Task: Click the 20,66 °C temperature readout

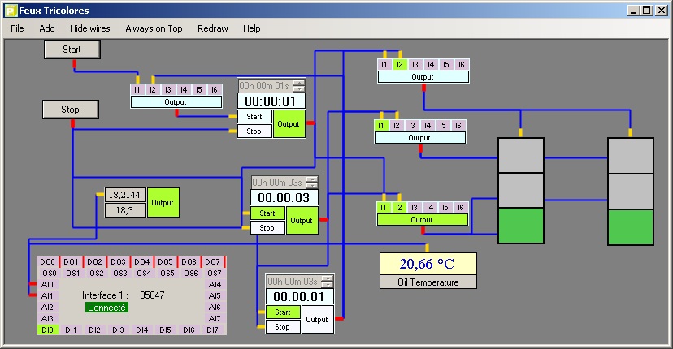Action: (x=428, y=264)
